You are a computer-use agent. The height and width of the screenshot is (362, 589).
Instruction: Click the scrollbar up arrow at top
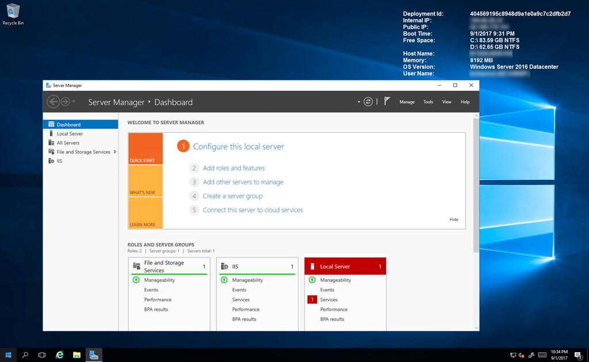pyautogui.click(x=476, y=115)
